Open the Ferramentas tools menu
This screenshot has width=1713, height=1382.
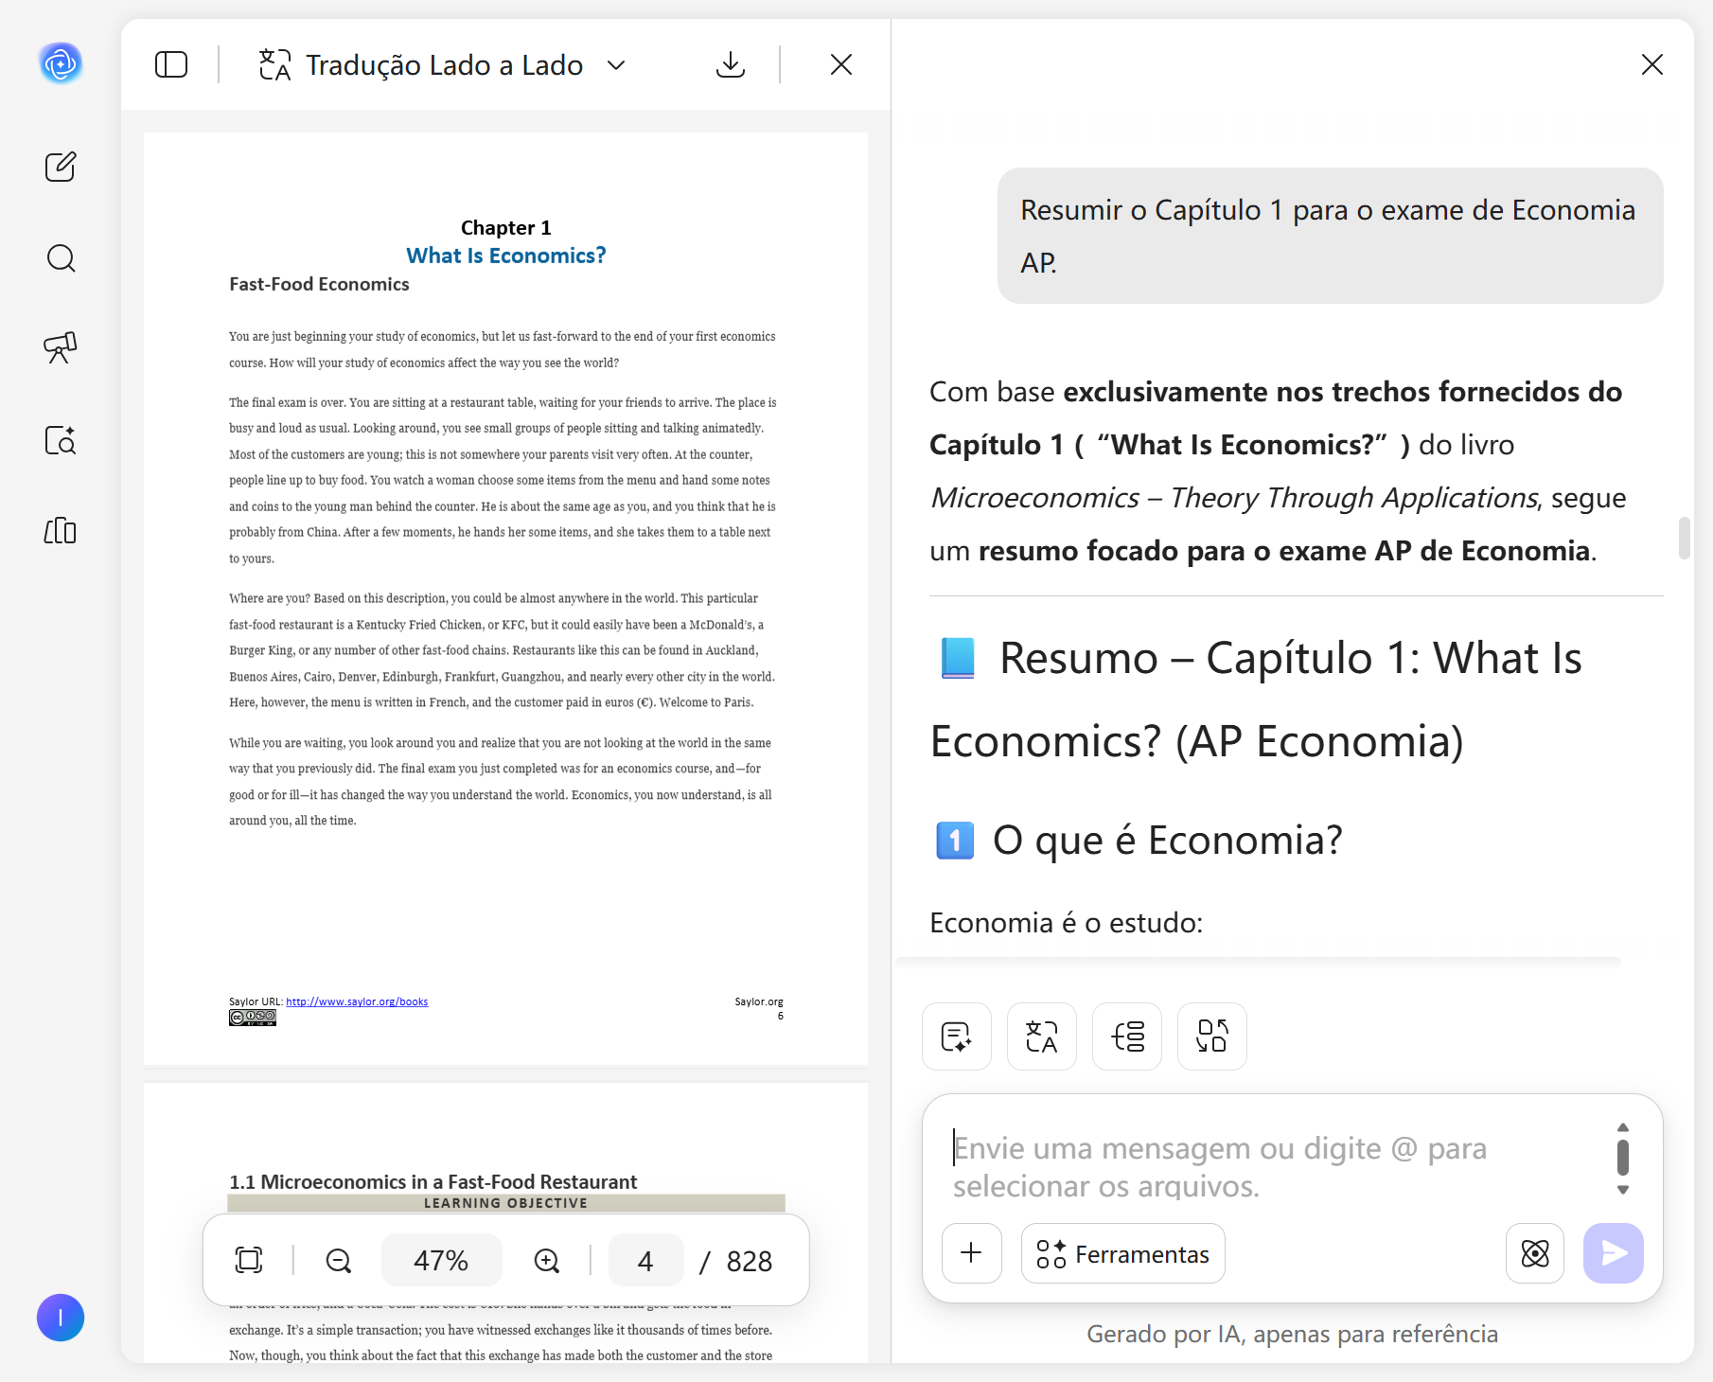[1122, 1253]
